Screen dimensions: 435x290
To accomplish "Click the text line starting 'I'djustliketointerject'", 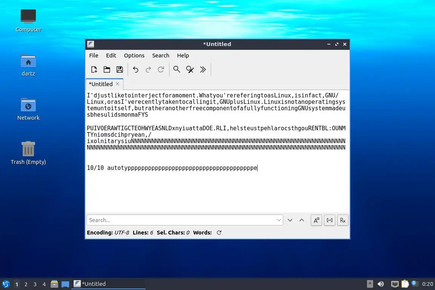I will coord(213,96).
